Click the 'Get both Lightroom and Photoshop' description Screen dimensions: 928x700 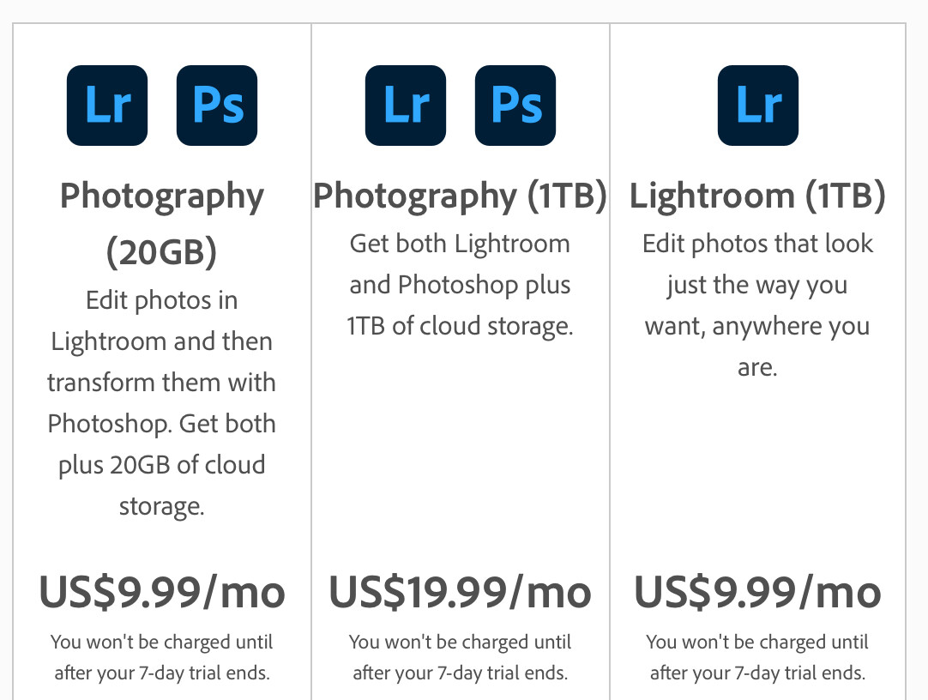(x=460, y=285)
